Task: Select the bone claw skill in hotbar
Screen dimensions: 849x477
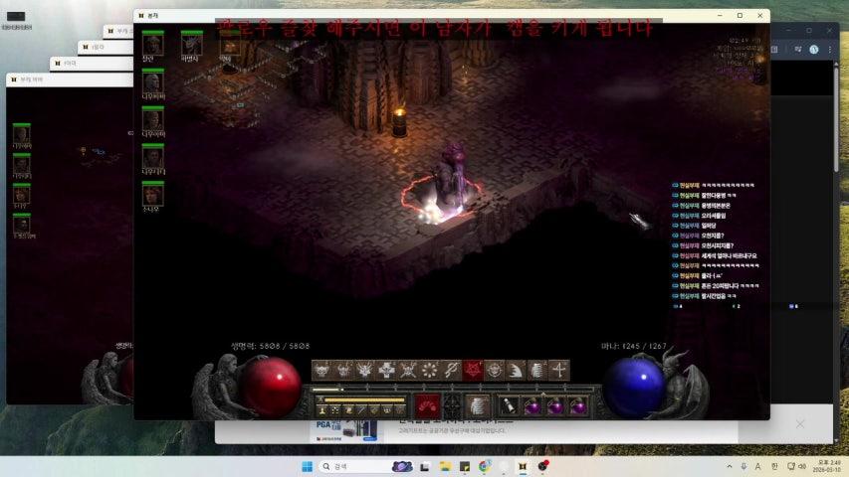Action: [516, 371]
